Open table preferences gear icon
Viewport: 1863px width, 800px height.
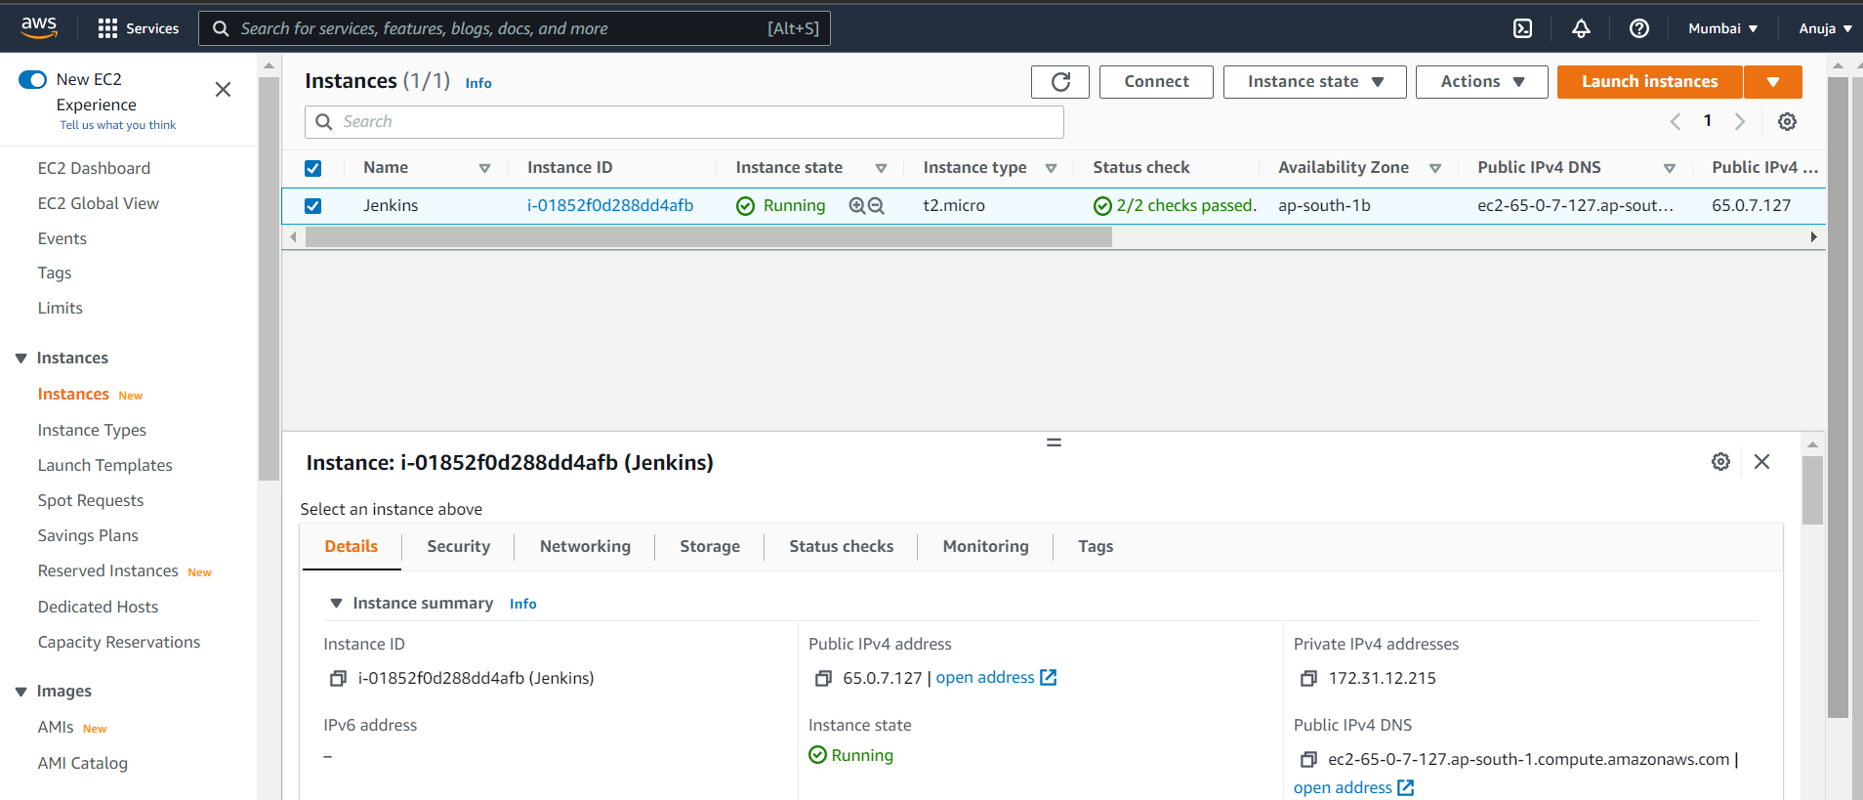tap(1787, 121)
